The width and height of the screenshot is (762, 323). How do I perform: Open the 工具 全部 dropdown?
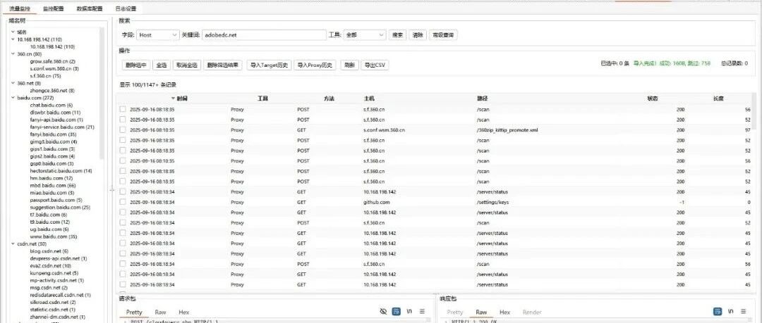coord(365,35)
